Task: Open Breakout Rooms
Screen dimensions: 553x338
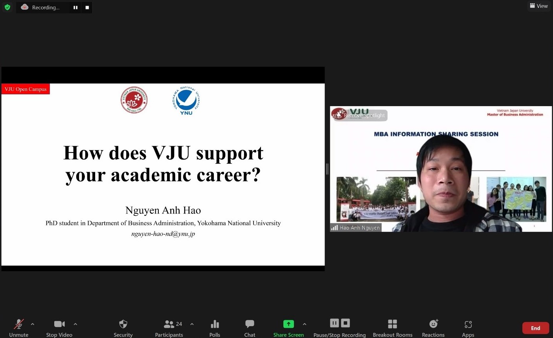Action: [393, 328]
